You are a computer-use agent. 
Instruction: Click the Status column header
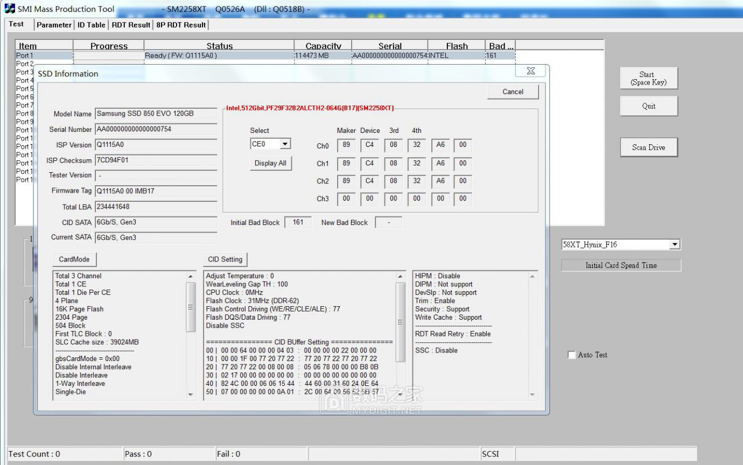pyautogui.click(x=219, y=46)
